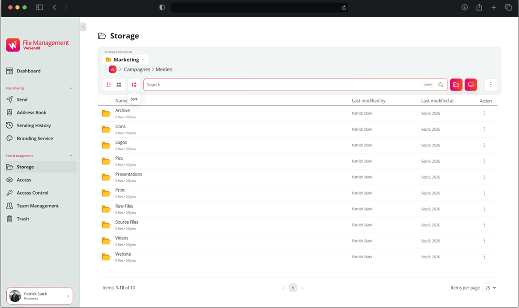Click the browser address bar
The image size is (519, 308).
click(x=259, y=8)
